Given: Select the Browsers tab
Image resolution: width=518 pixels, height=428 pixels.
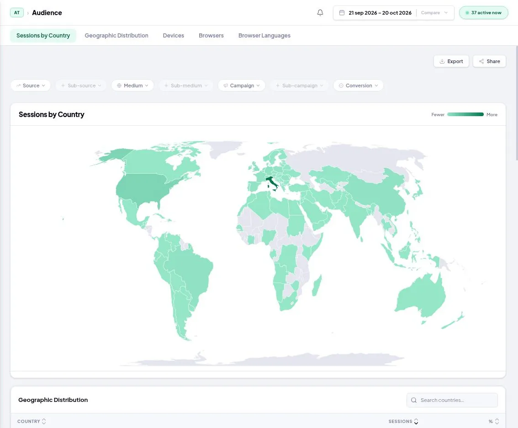Looking at the screenshot, I should click(x=211, y=35).
